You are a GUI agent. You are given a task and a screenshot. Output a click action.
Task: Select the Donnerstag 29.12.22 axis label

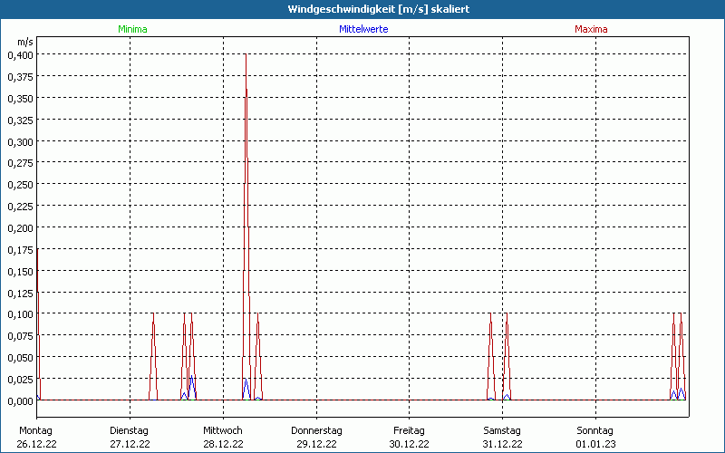pyautogui.click(x=316, y=438)
